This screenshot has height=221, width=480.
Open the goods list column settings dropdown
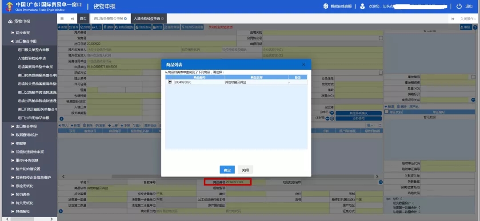[370, 125]
